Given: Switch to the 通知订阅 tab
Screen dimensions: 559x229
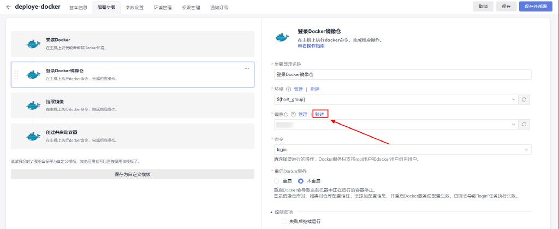Looking at the screenshot, I should point(219,8).
